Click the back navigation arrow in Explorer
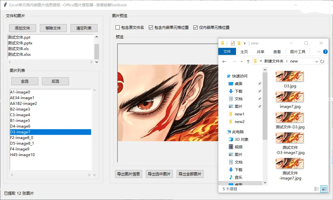333x200 pixels. pyautogui.click(x=224, y=61)
